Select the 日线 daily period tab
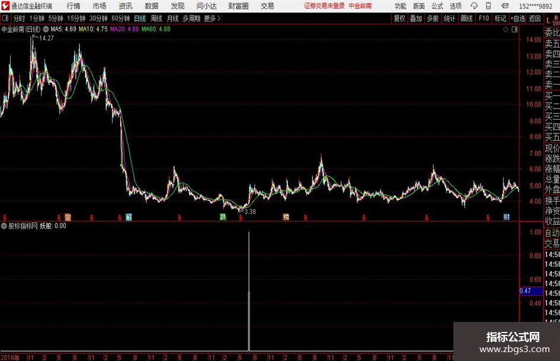560x361 pixels. tap(140, 18)
